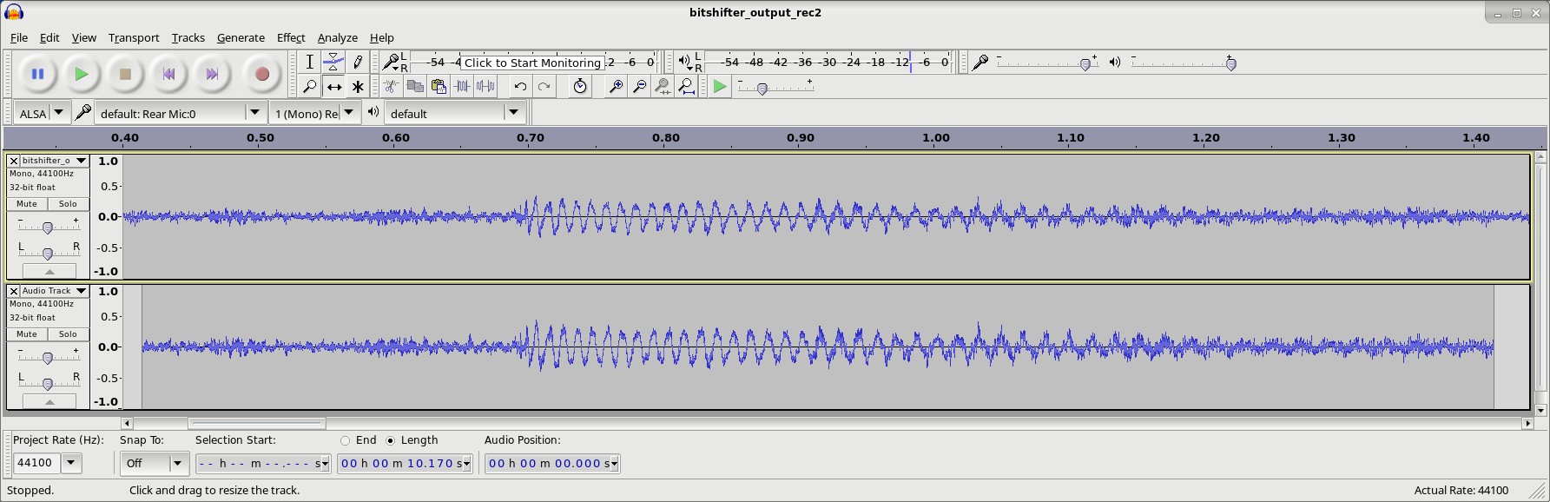Image resolution: width=1550 pixels, height=502 pixels.
Task: Click the Fit Project zoom icon
Action: 686,87
